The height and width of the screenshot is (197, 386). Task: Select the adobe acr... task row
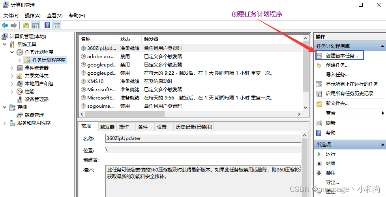(190, 56)
